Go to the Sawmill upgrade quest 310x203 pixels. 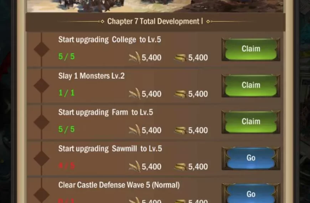tap(251, 158)
